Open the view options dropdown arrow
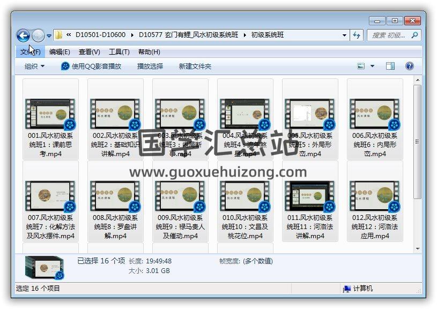 [372, 66]
